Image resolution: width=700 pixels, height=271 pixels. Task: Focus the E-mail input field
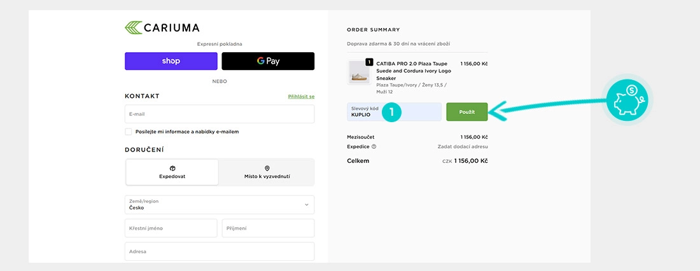[x=220, y=114]
